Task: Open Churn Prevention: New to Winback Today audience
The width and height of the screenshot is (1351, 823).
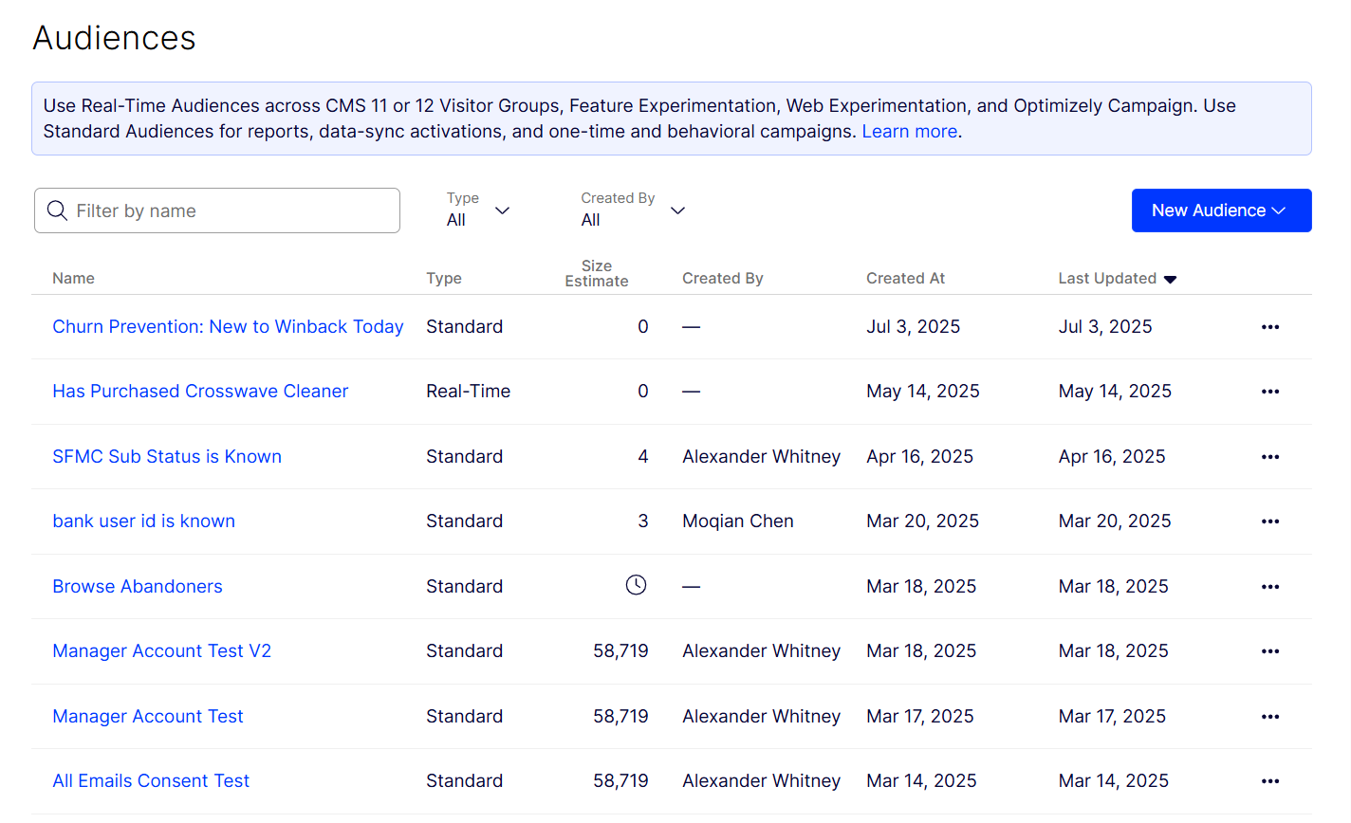Action: click(228, 327)
